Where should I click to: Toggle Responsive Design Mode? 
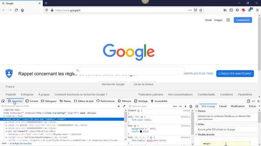(248, 101)
